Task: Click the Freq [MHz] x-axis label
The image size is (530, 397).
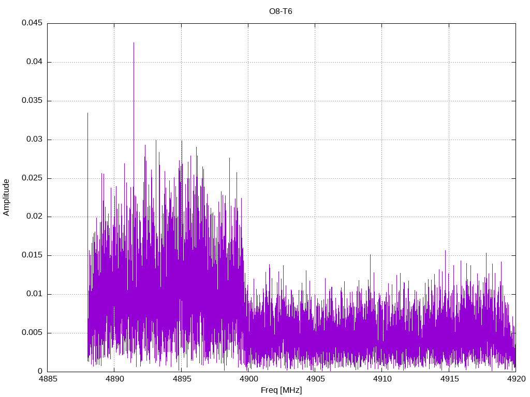Action: [281, 390]
